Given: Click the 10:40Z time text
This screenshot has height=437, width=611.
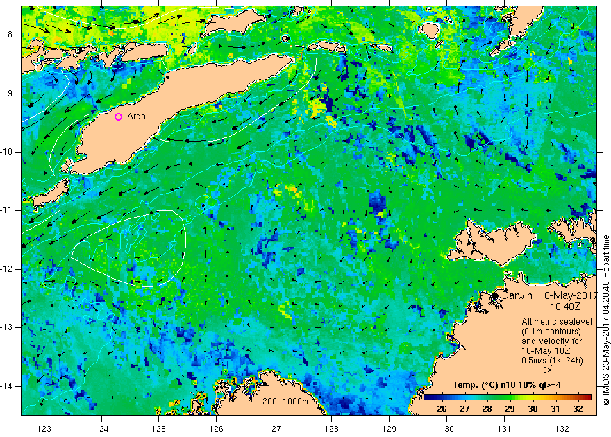Looking at the screenshot, I should [x=565, y=307].
